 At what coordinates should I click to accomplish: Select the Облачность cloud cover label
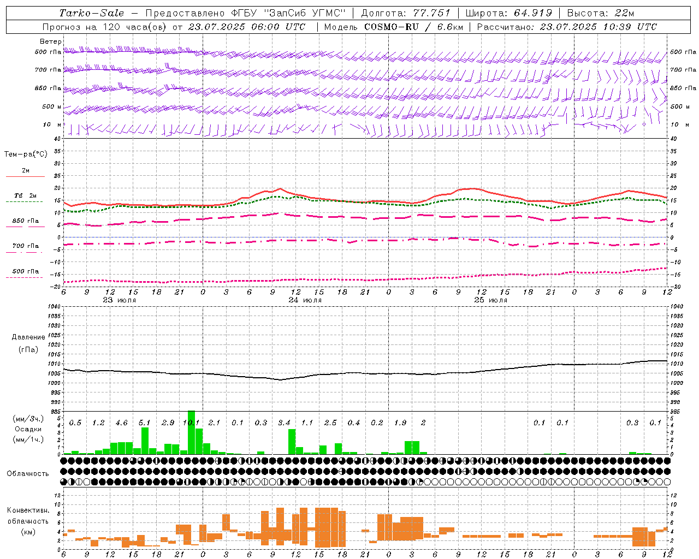click(27, 473)
